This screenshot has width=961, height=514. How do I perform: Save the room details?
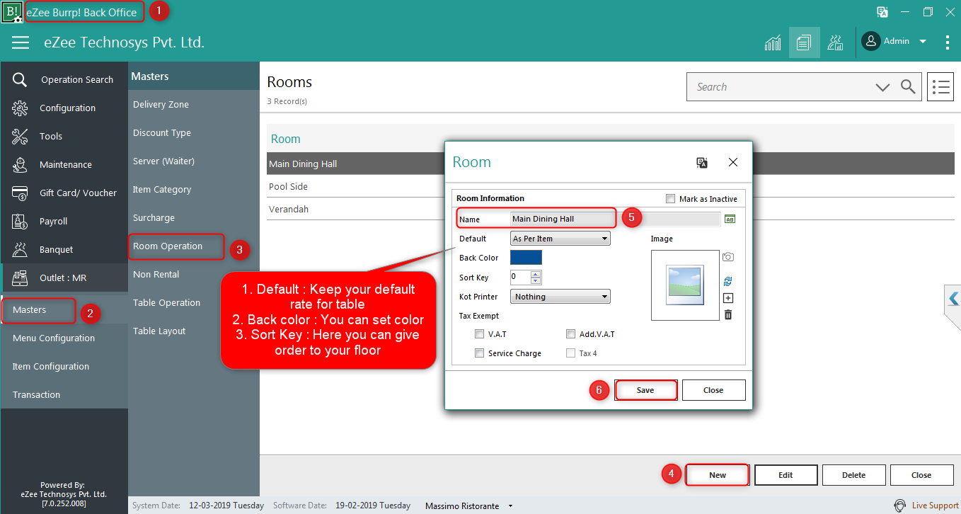(x=645, y=390)
